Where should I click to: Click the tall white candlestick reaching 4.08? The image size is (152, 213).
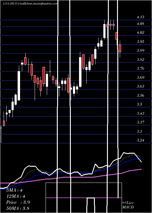point(104,31)
